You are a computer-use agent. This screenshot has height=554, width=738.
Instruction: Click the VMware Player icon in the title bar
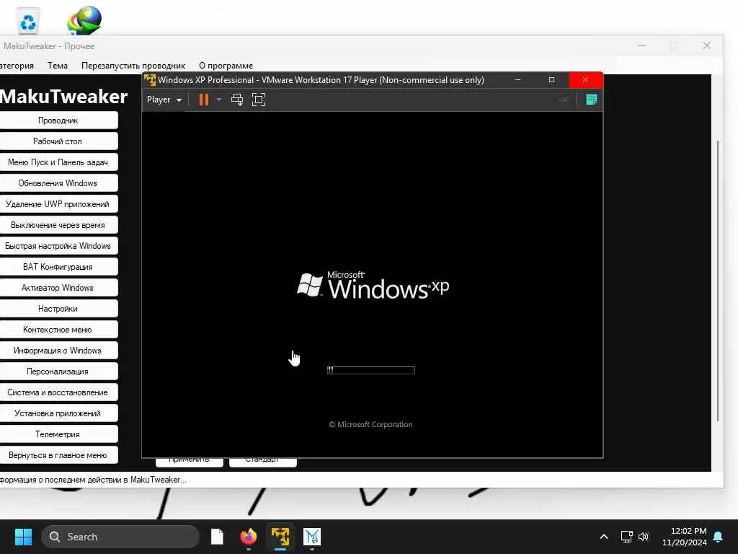[x=150, y=79]
